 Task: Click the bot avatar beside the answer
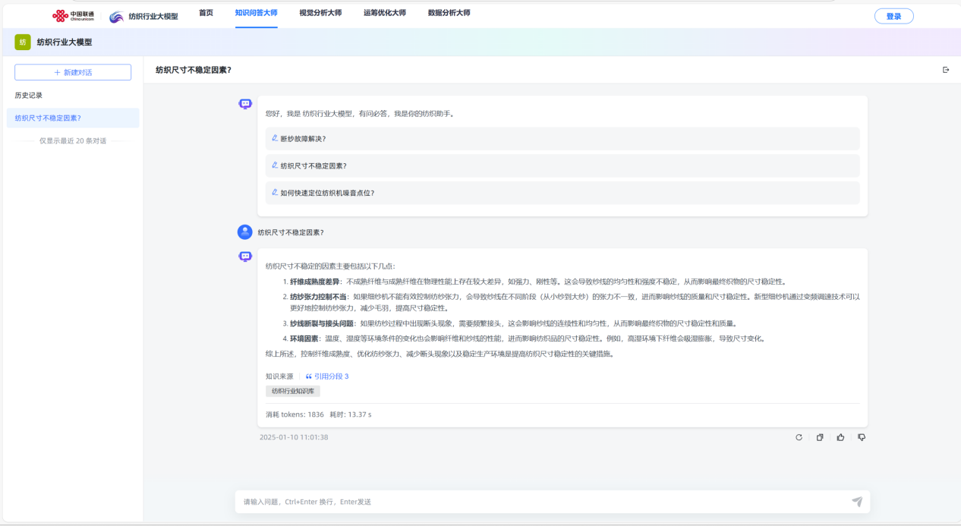click(244, 257)
